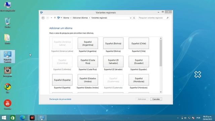Screen dimensions: 215x121
Task: Open the recent locations dropdown arrow
Action: (x=51, y=18)
